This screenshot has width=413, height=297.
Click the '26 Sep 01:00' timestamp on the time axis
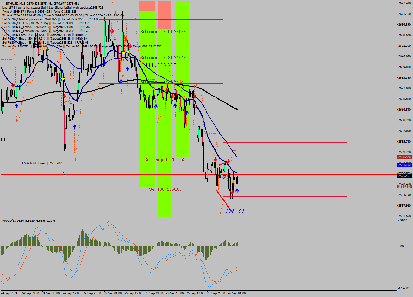point(237,293)
